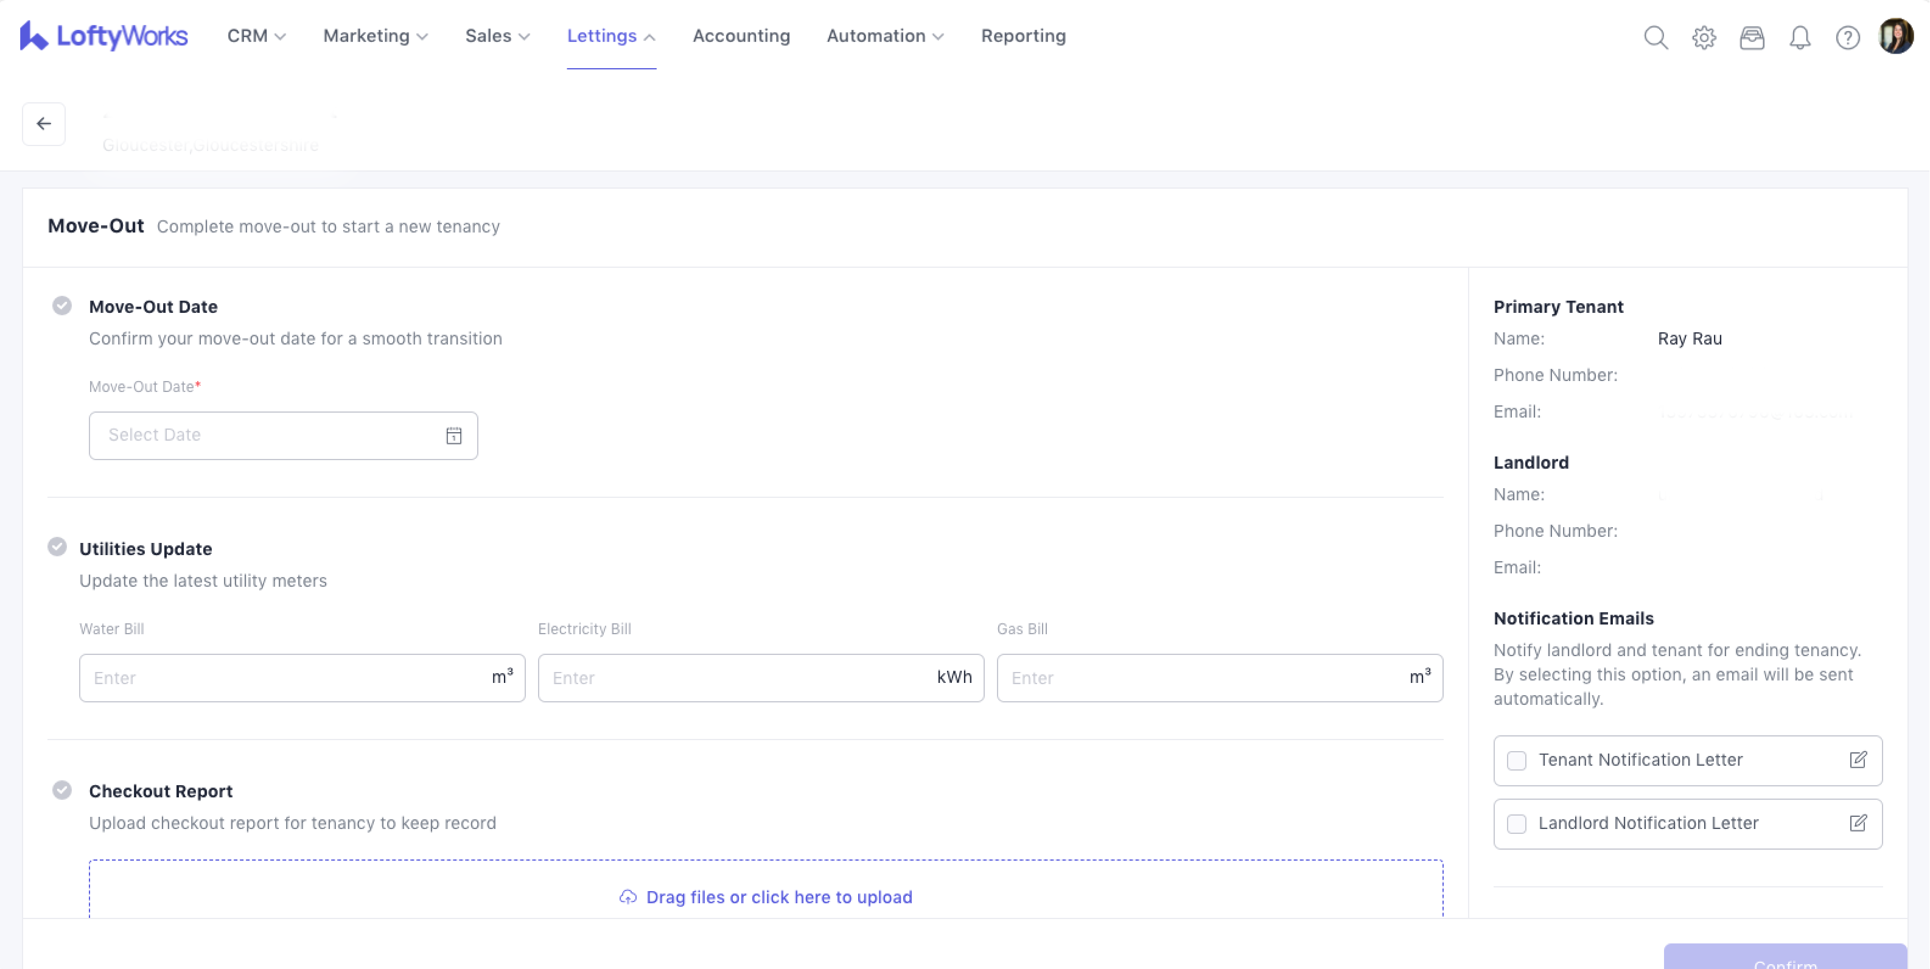
Task: Expand the Automation dropdown menu
Action: point(885,36)
